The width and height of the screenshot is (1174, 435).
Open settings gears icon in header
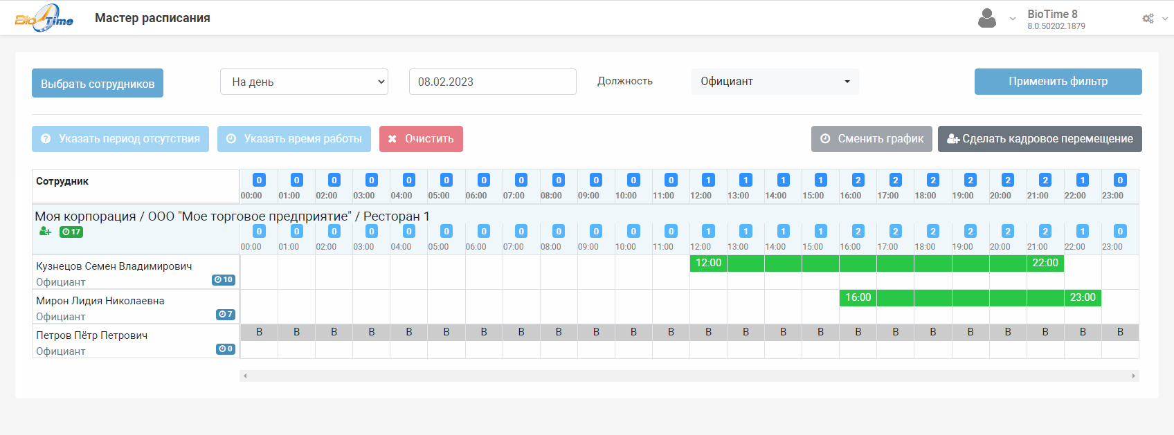(x=1148, y=19)
